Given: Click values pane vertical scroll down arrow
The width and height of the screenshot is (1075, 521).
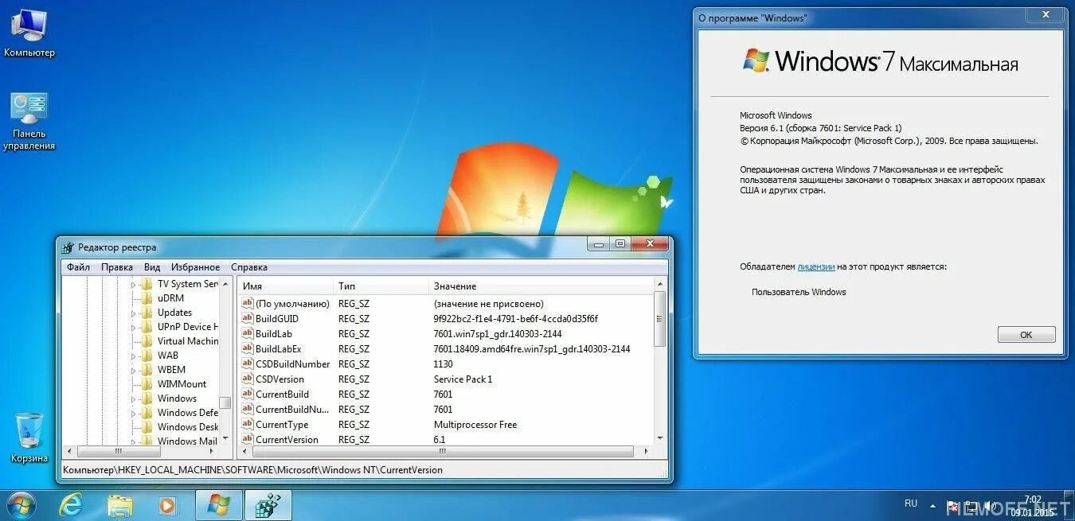Looking at the screenshot, I should (x=659, y=438).
